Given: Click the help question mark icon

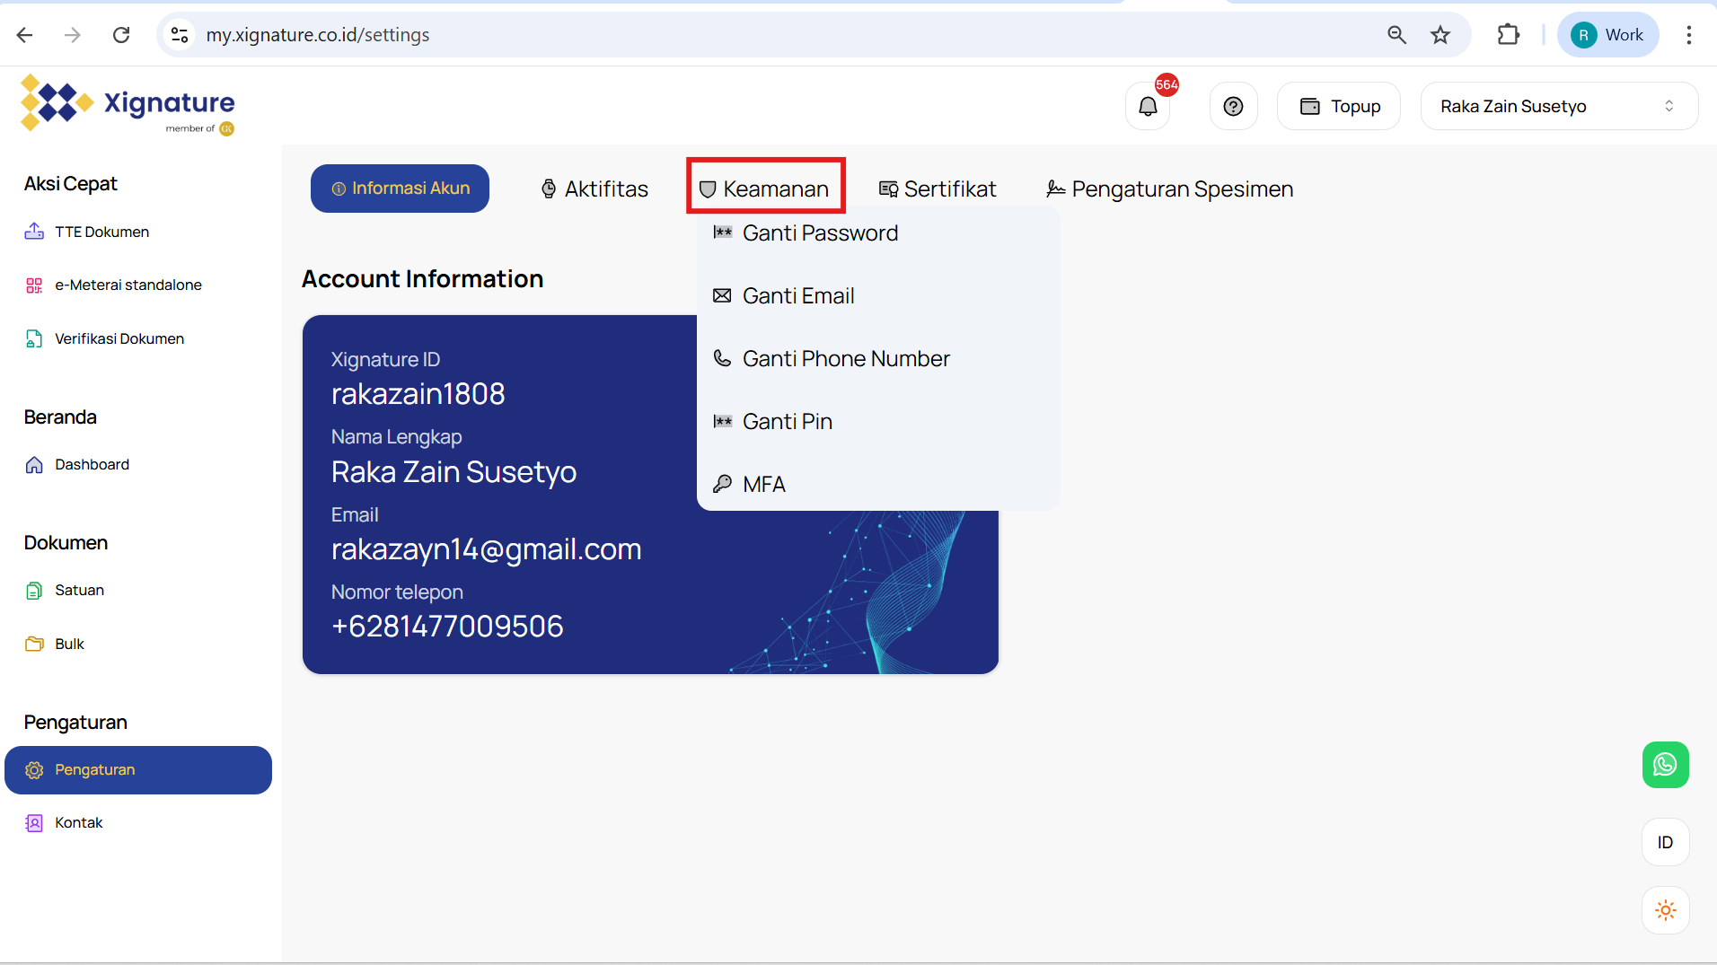Looking at the screenshot, I should (x=1233, y=107).
